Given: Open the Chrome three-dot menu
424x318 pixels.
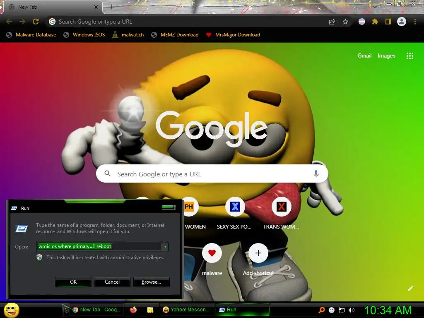Looking at the screenshot, I should tap(415, 22).
